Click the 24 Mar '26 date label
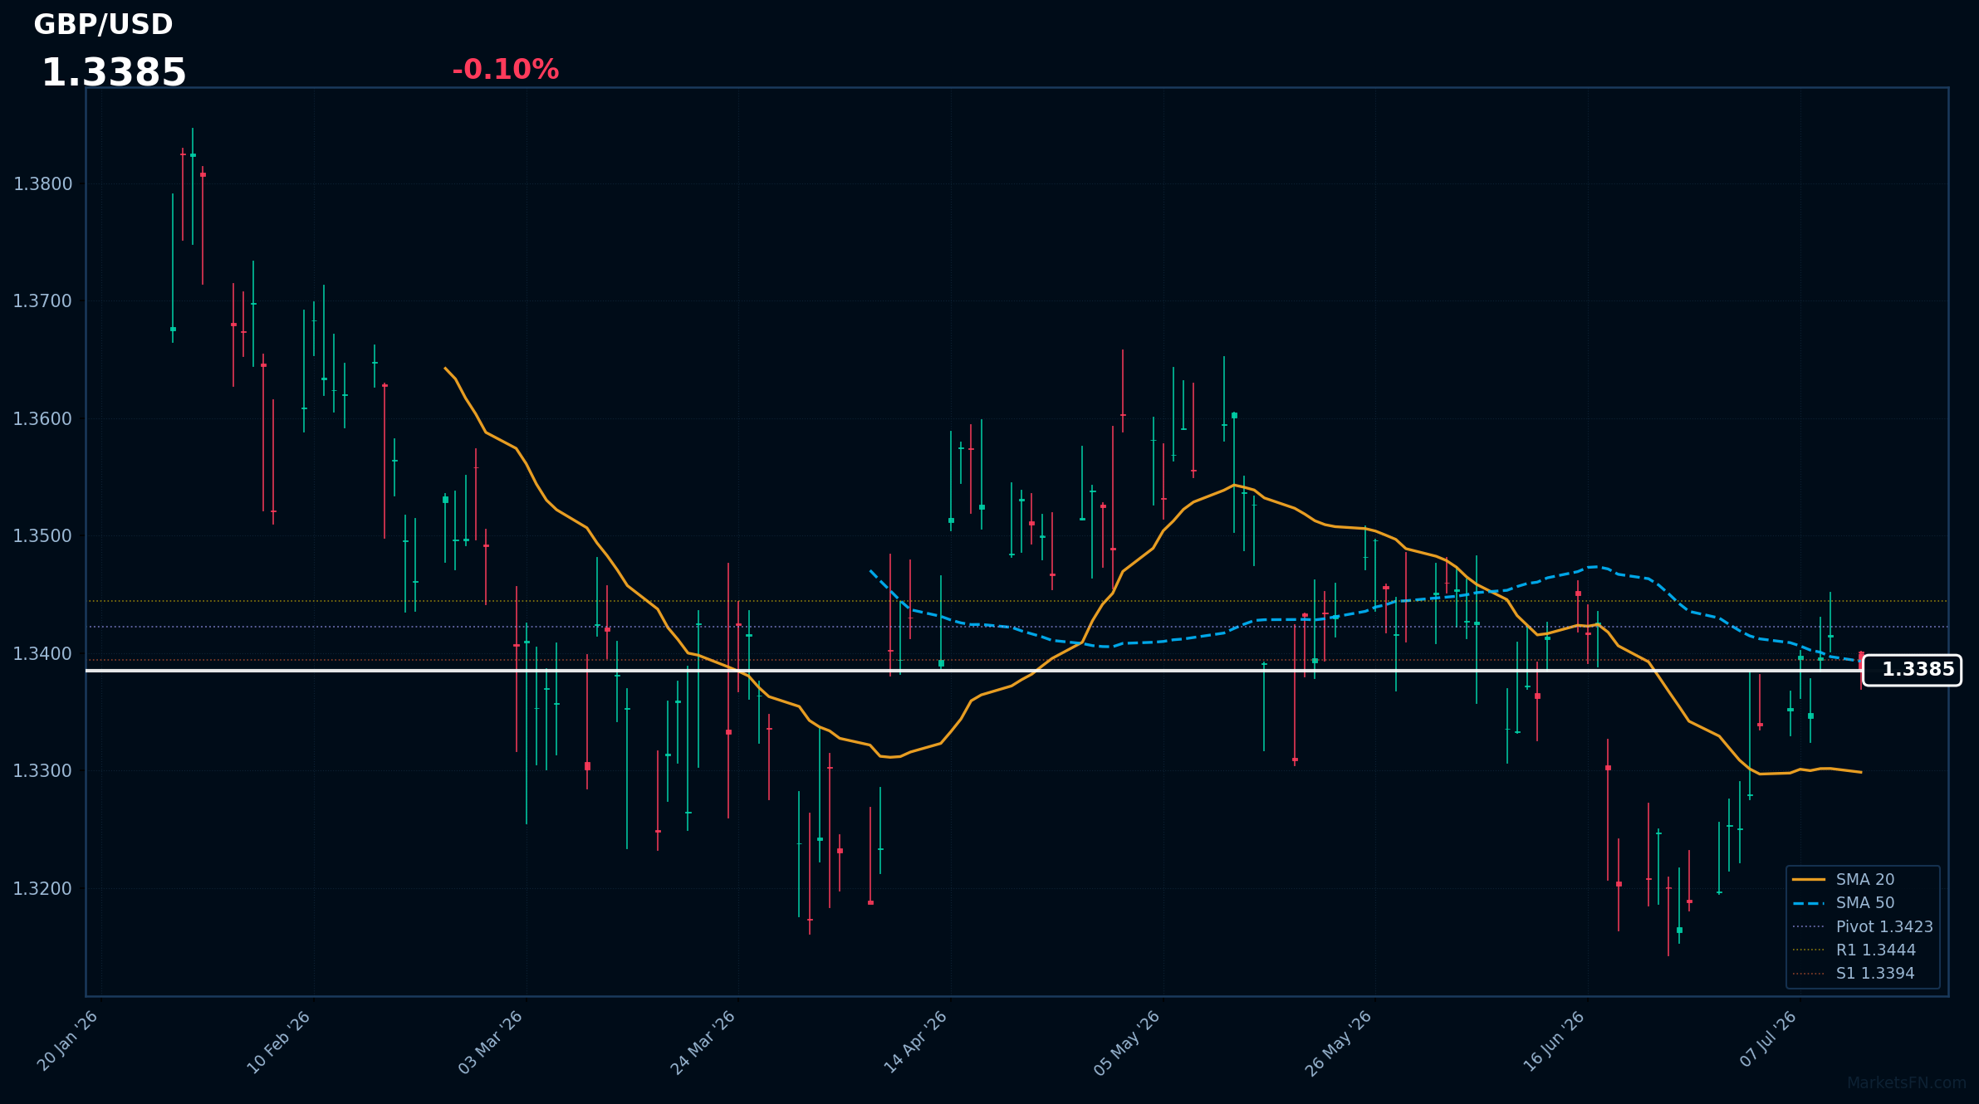The image size is (1979, 1104). pos(704,1042)
